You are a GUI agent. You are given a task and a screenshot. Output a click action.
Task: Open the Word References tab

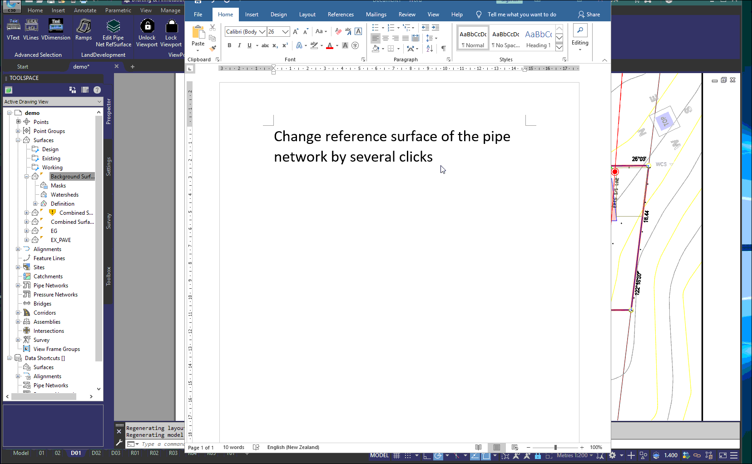point(341,15)
